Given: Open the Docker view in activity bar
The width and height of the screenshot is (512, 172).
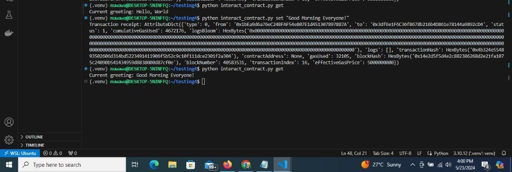Looking at the screenshot, I should point(9,33).
